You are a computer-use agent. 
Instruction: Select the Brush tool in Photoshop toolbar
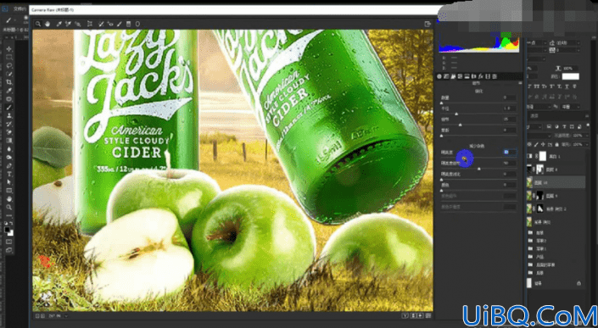[x=9, y=108]
